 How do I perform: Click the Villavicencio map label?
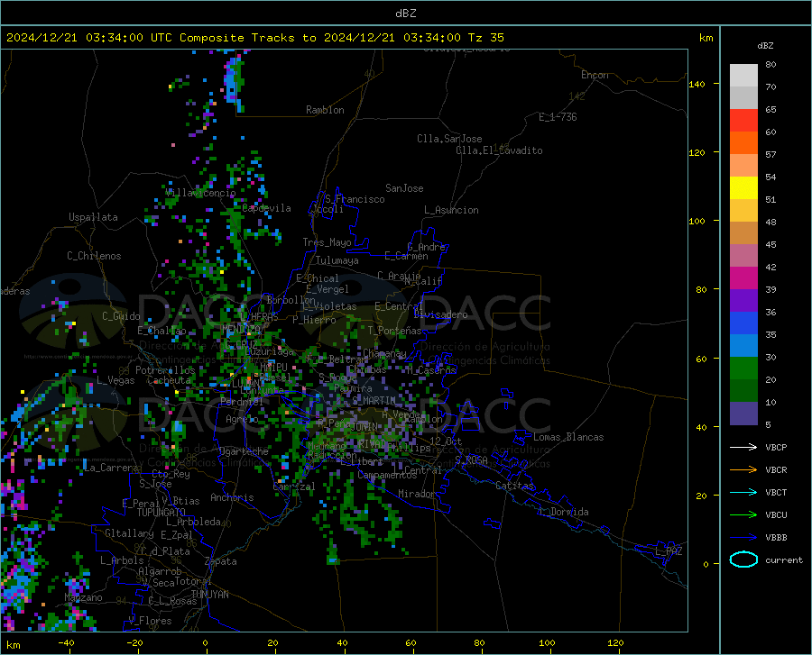click(x=200, y=193)
